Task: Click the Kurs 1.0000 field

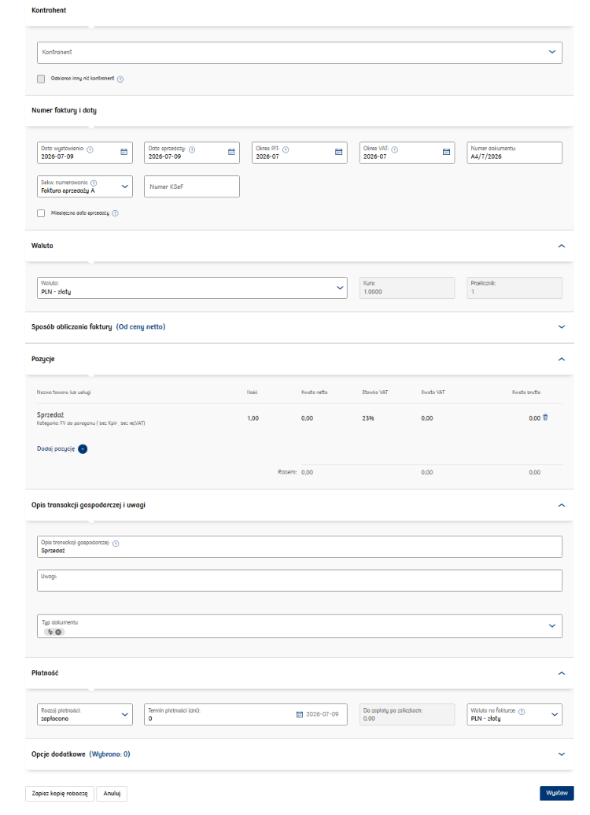Action: click(x=407, y=288)
